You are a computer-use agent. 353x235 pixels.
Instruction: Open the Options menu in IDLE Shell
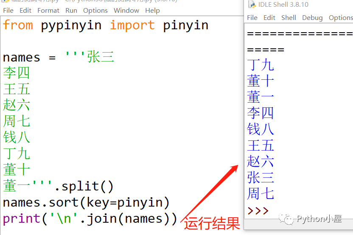click(341, 17)
